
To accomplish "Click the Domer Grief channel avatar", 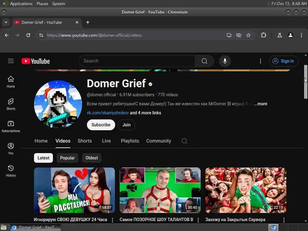I will pyautogui.click(x=58, y=104).
